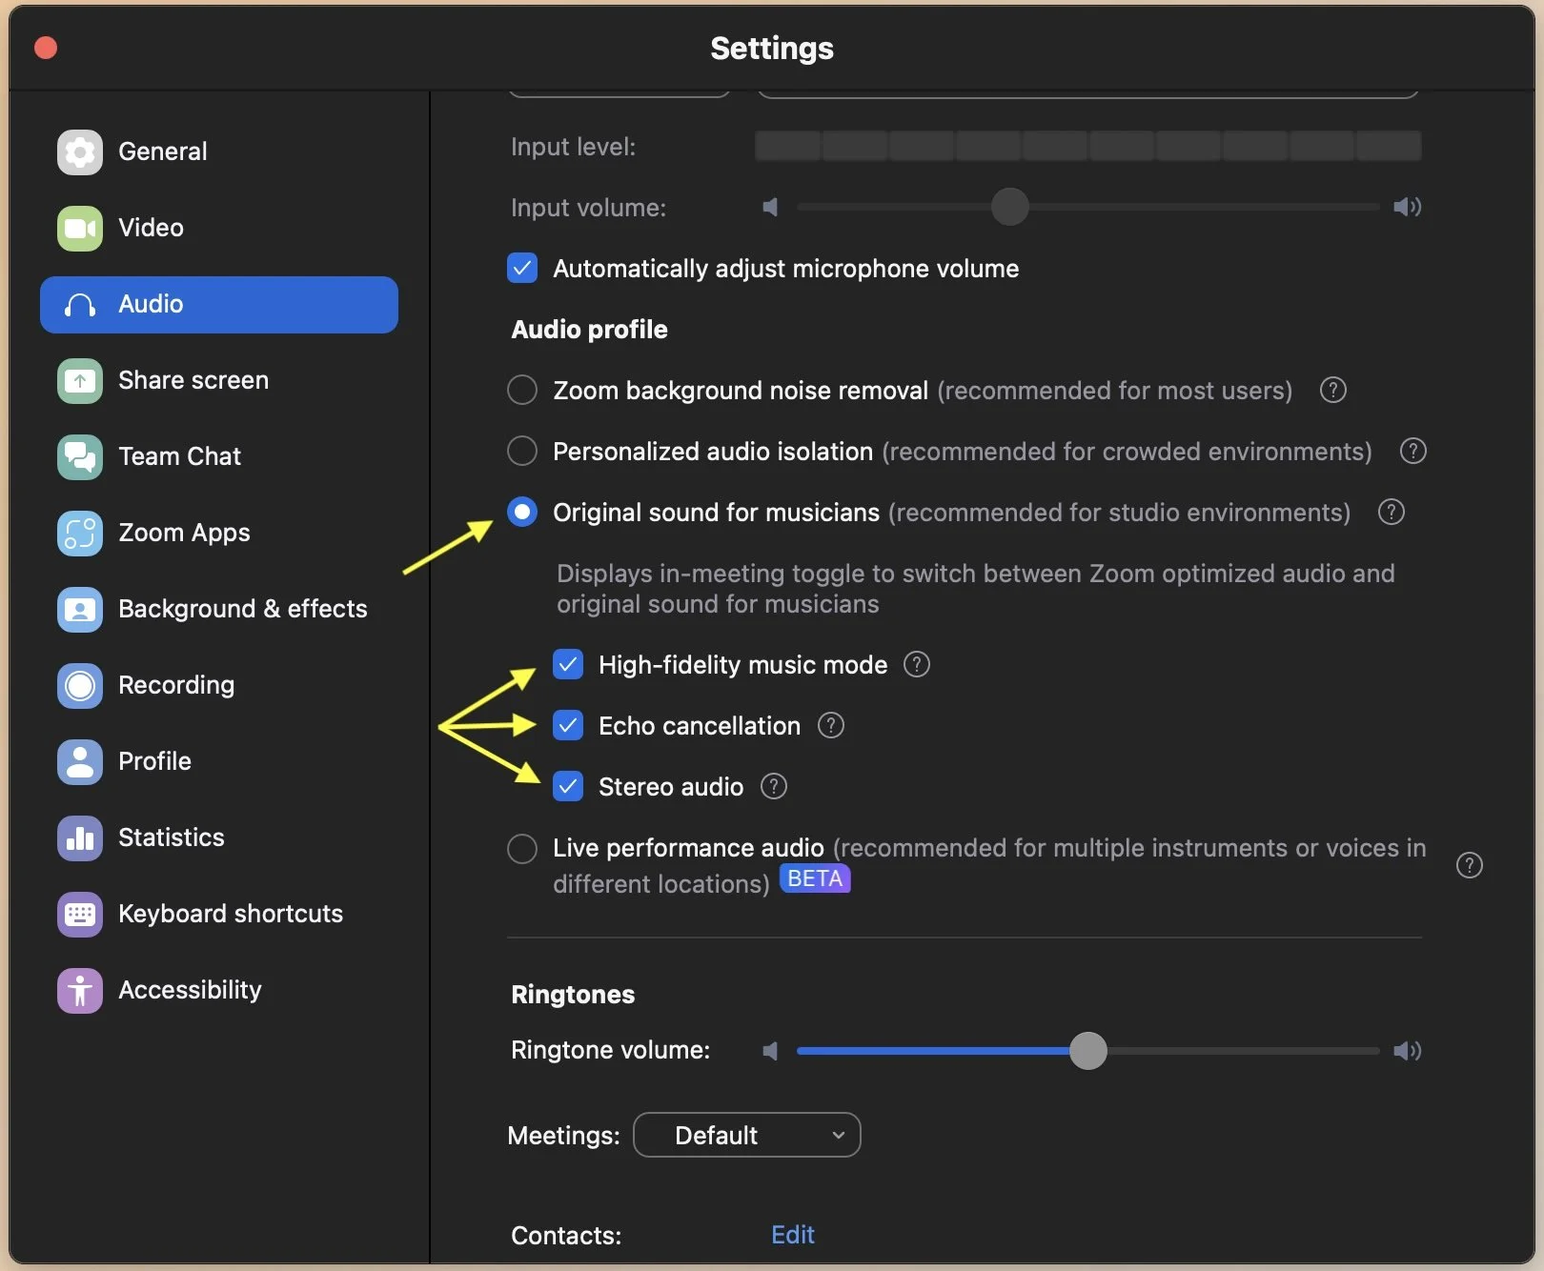The image size is (1544, 1271).
Task: Click the Share screen arrow icon
Action: click(80, 380)
